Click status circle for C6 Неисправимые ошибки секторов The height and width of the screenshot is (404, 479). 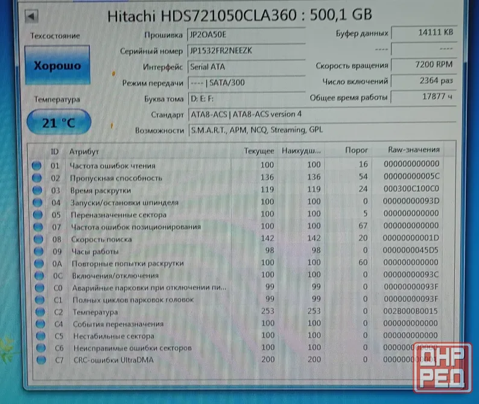point(41,348)
